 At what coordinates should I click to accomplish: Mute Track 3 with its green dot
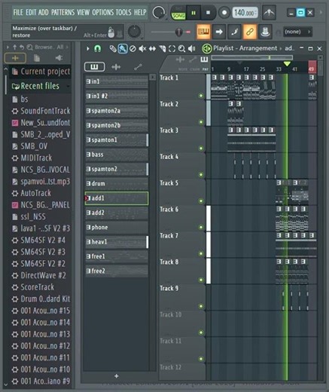pyautogui.click(x=201, y=149)
